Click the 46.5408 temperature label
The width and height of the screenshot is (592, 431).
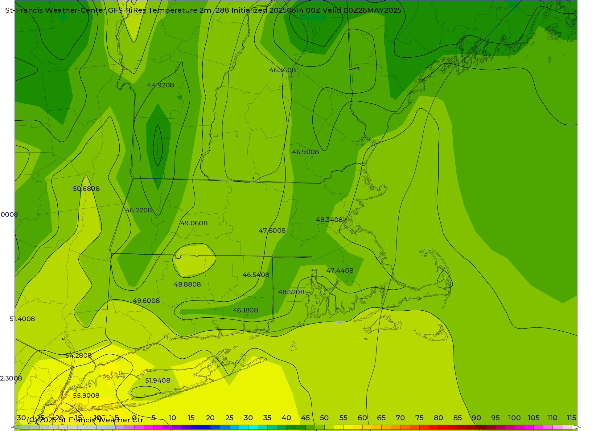[x=256, y=275]
